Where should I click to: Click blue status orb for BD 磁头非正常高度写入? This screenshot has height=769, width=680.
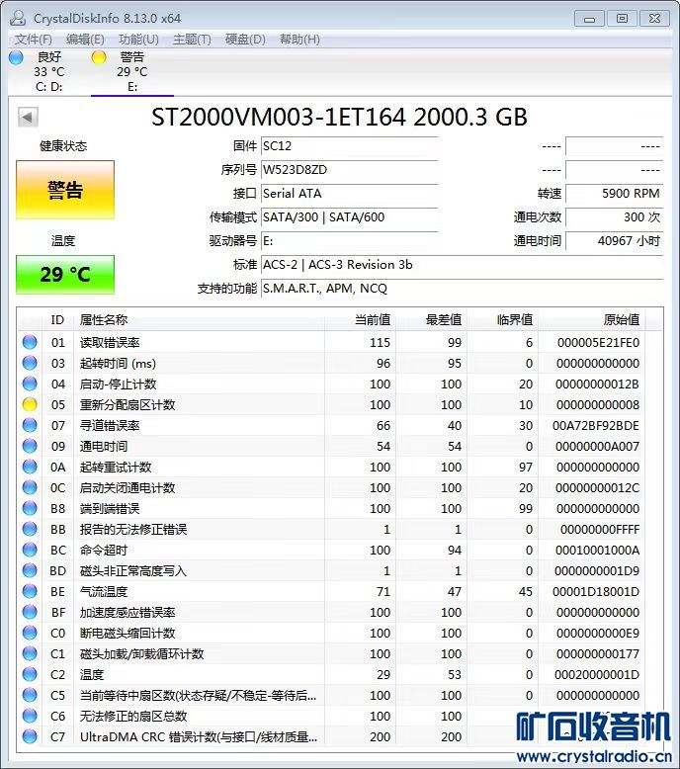tap(30, 570)
